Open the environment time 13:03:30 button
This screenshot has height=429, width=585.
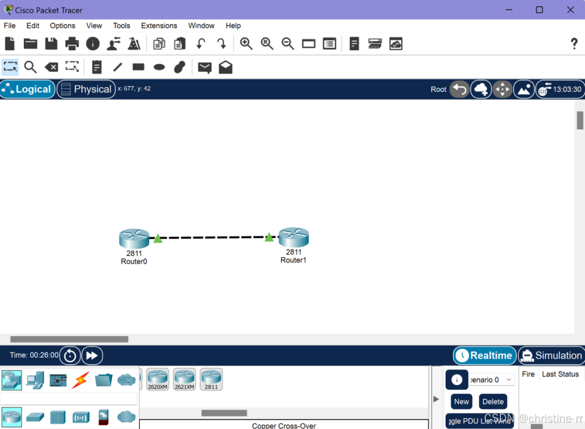pos(560,90)
